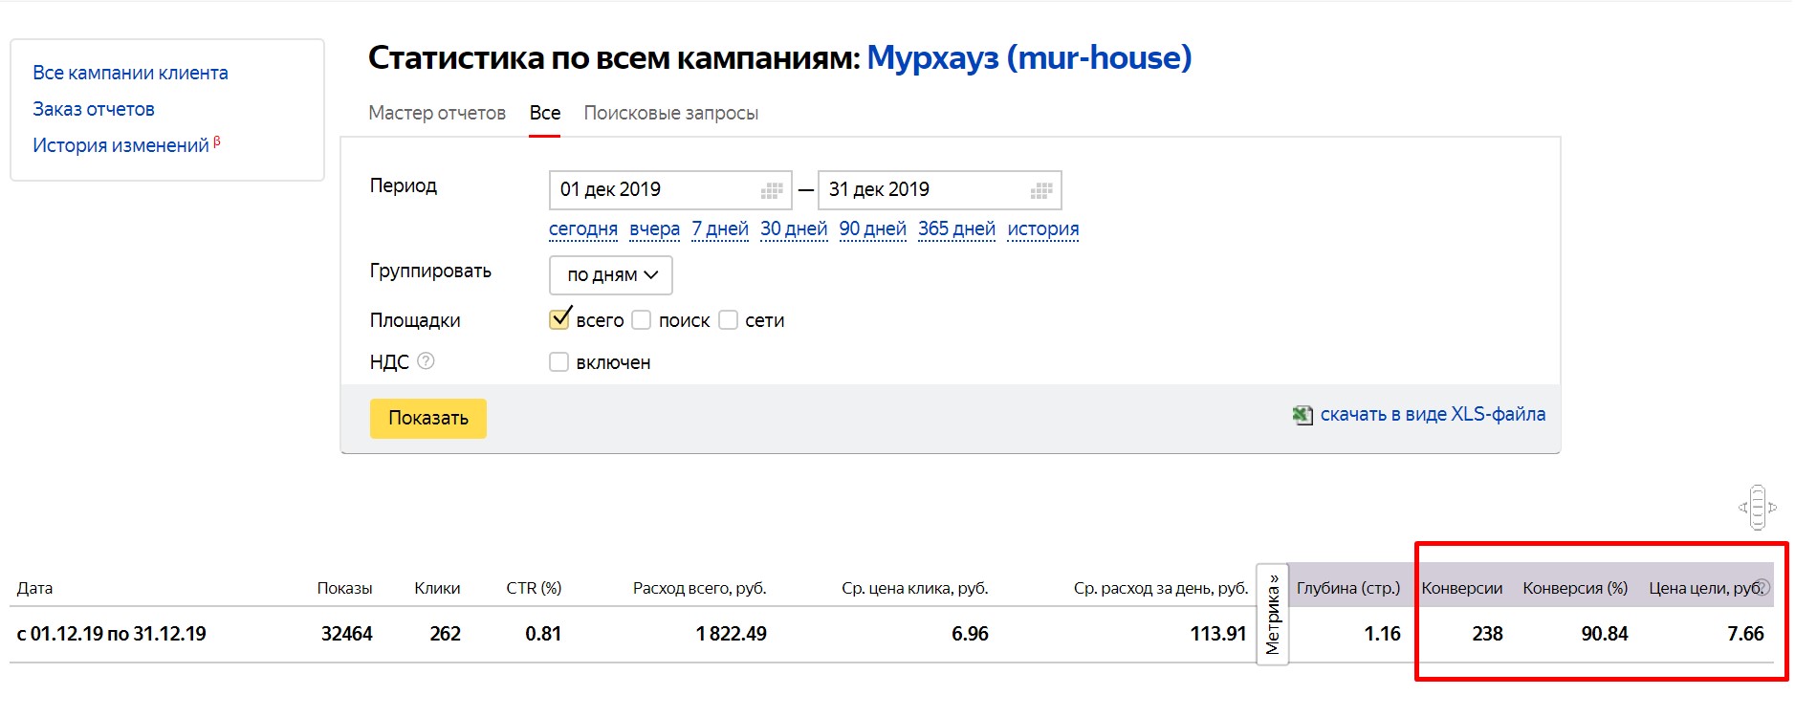The width and height of the screenshot is (1795, 717).
Task: Select the Все tab
Action: [545, 113]
